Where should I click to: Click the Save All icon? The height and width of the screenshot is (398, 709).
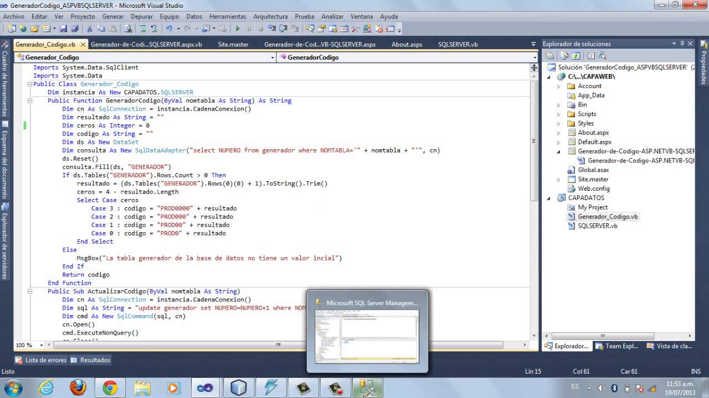(75, 28)
